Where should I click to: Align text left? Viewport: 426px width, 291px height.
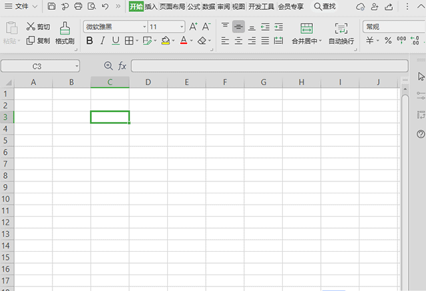coord(225,41)
